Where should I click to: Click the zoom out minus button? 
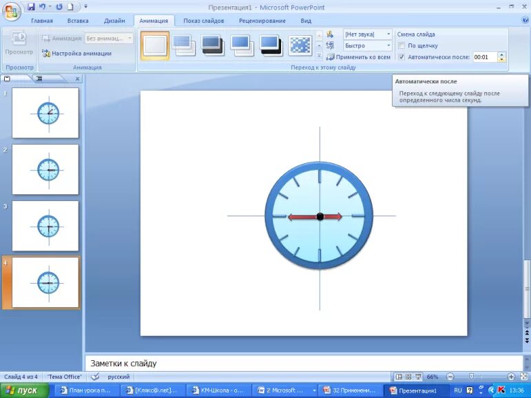pos(450,377)
